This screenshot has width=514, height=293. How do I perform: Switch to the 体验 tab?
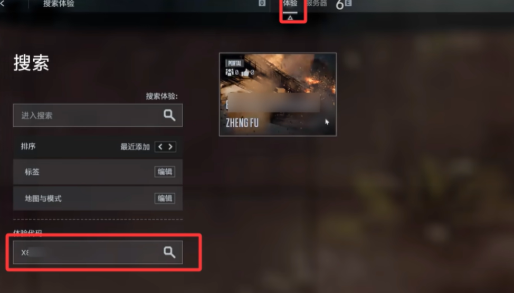(x=290, y=4)
